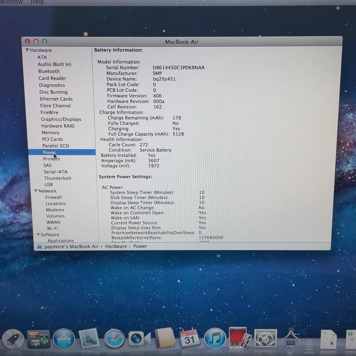Select Firewall under Network
This screenshot has width=356, height=356.
point(53,197)
